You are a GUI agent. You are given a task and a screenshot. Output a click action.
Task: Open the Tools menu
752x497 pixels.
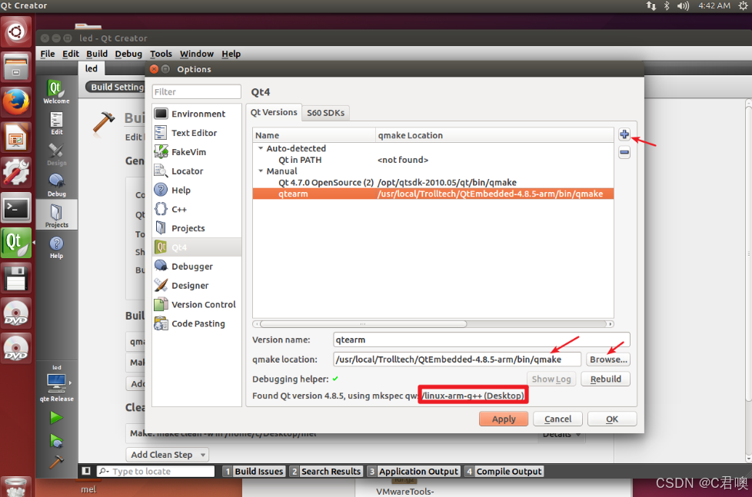[161, 54]
